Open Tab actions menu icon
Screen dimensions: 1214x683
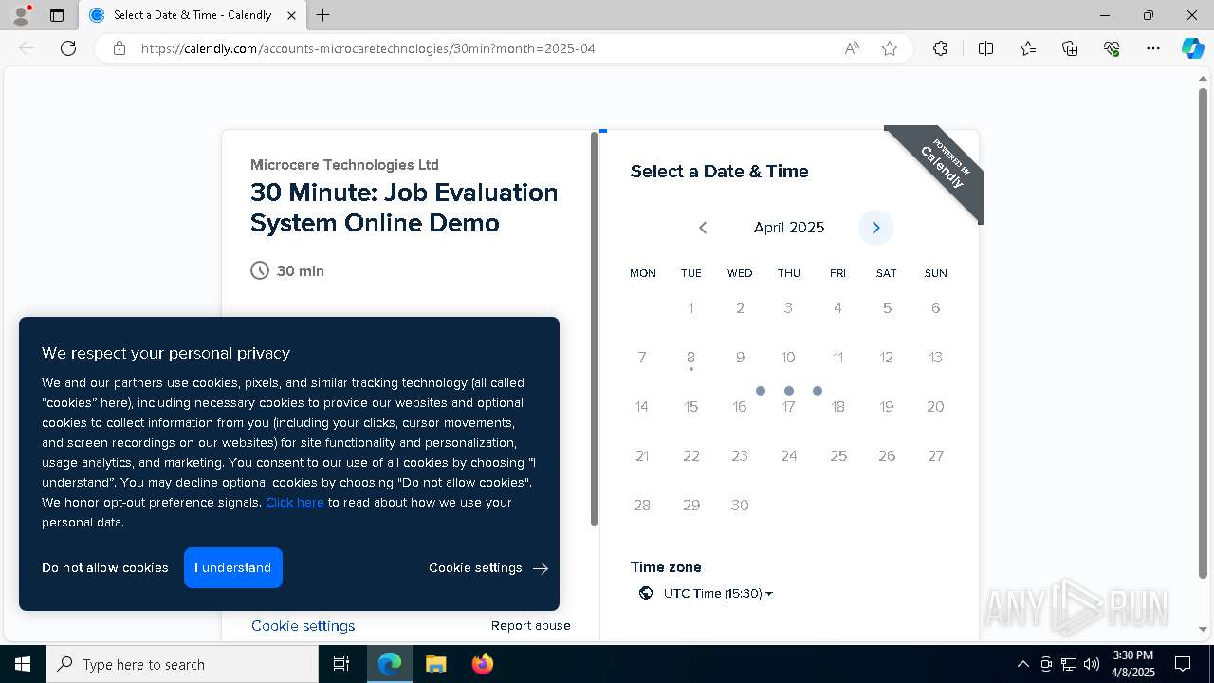point(57,15)
